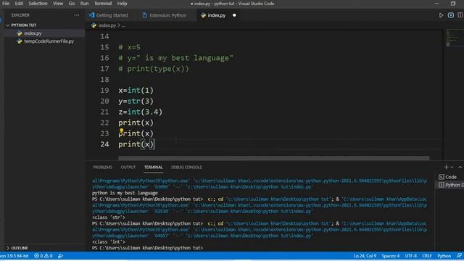Click terminal output 'python is my best language'
This screenshot has width=464, height=261.
coord(125,193)
